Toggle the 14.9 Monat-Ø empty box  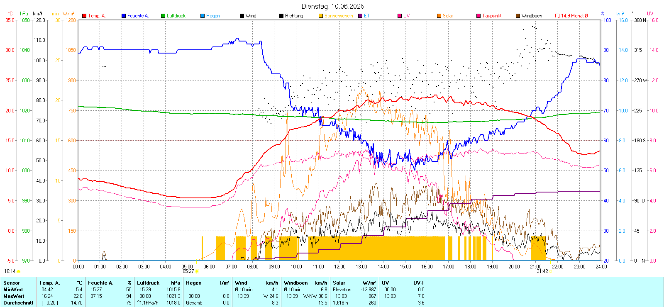coord(557,16)
